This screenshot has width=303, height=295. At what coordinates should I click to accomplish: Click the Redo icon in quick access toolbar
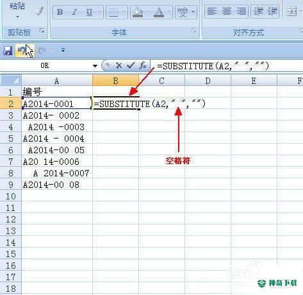click(42, 51)
